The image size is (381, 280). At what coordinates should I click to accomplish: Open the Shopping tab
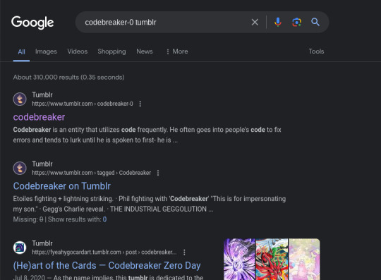[111, 51]
